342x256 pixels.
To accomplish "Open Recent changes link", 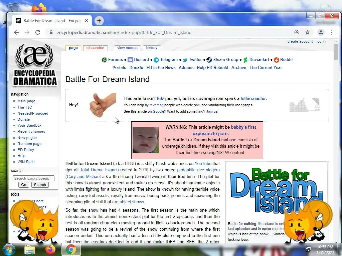I will (31, 131).
